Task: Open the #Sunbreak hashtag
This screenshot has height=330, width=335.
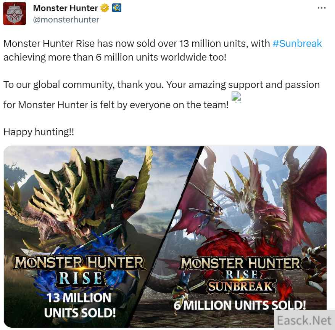Action: [x=297, y=43]
